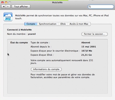
Task: Click the 167,8 Mo mail space value
Action: click(x=87, y=51)
